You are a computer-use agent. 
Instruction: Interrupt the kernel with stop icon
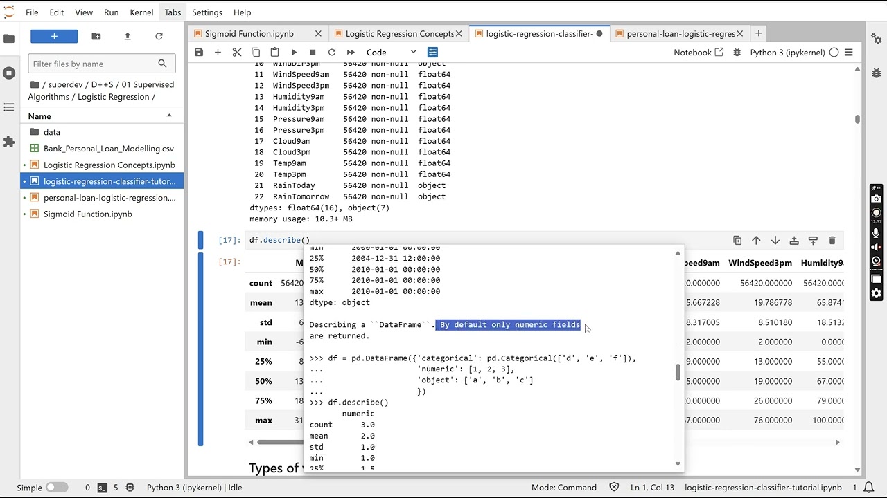[x=313, y=52]
